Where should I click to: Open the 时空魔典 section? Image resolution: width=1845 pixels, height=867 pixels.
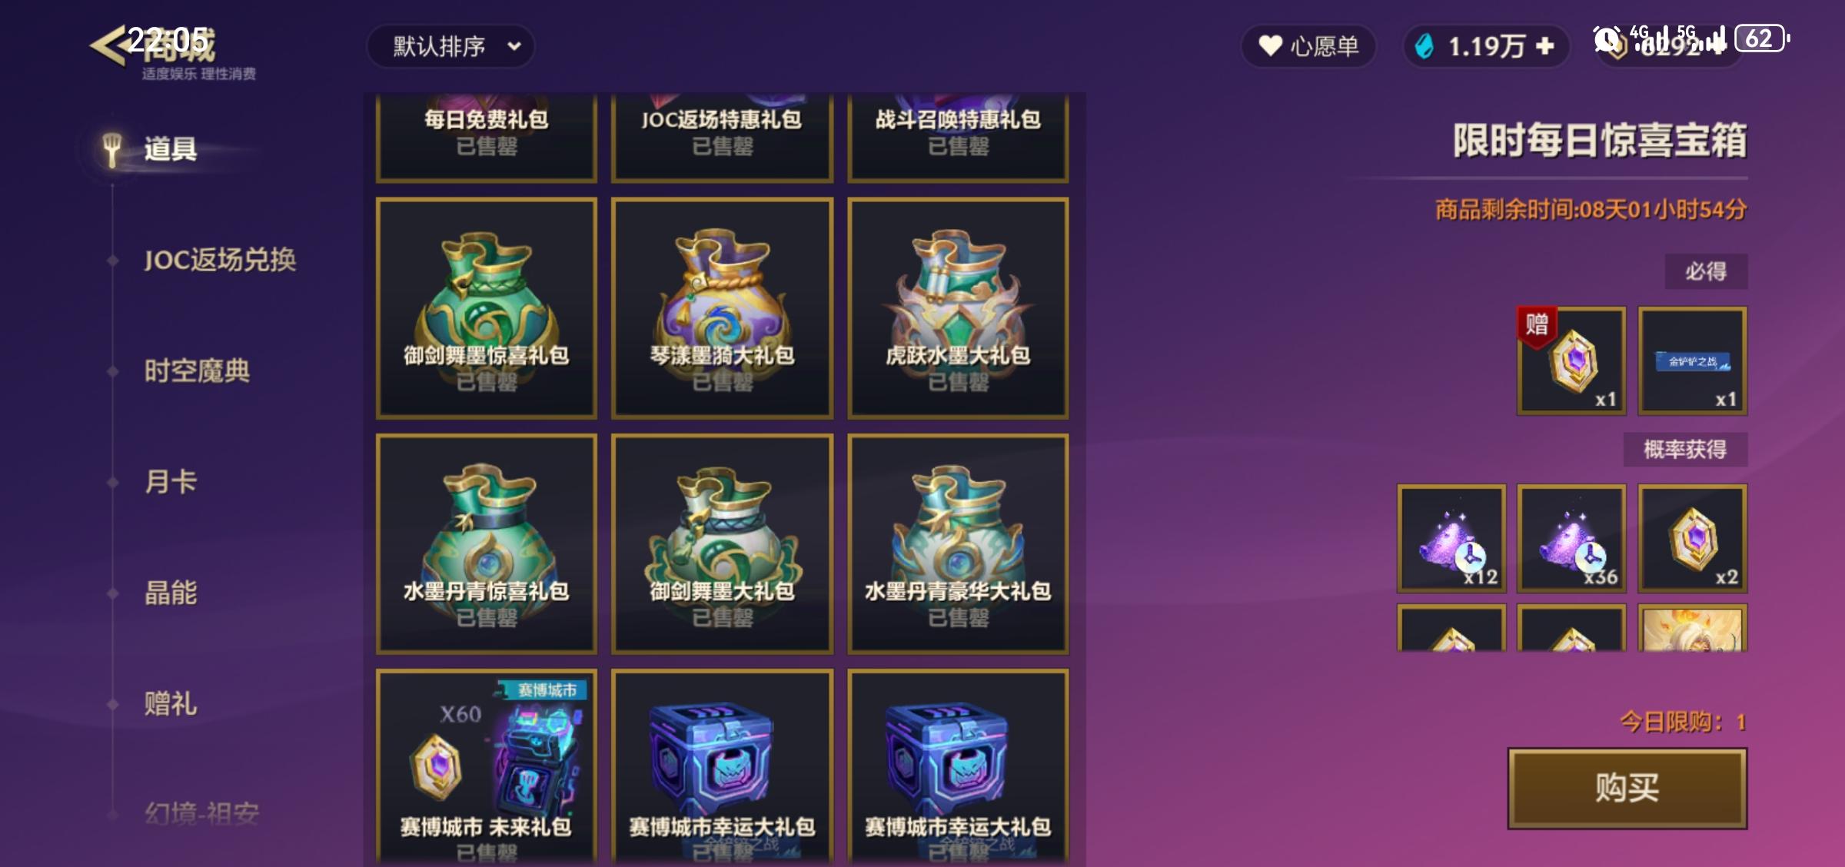[198, 370]
